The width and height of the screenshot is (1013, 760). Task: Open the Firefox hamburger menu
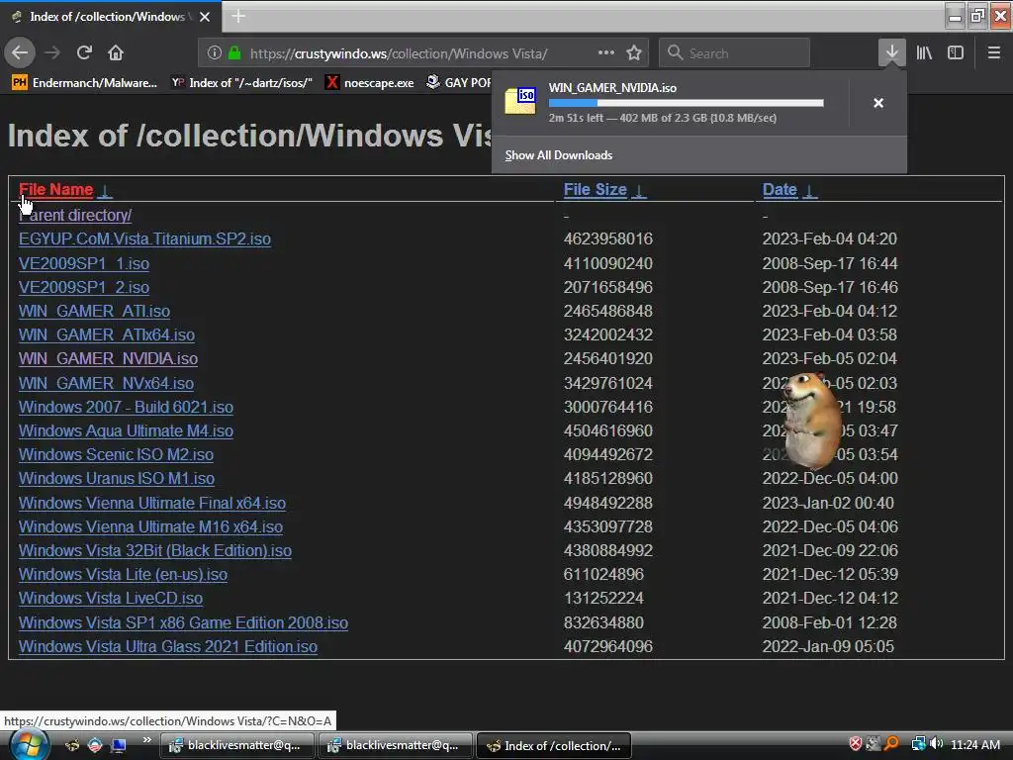[993, 52]
